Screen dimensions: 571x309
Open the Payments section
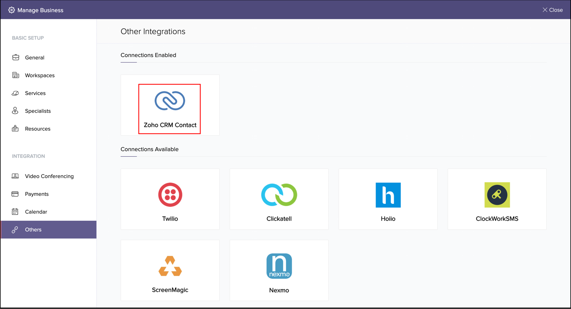(38, 194)
